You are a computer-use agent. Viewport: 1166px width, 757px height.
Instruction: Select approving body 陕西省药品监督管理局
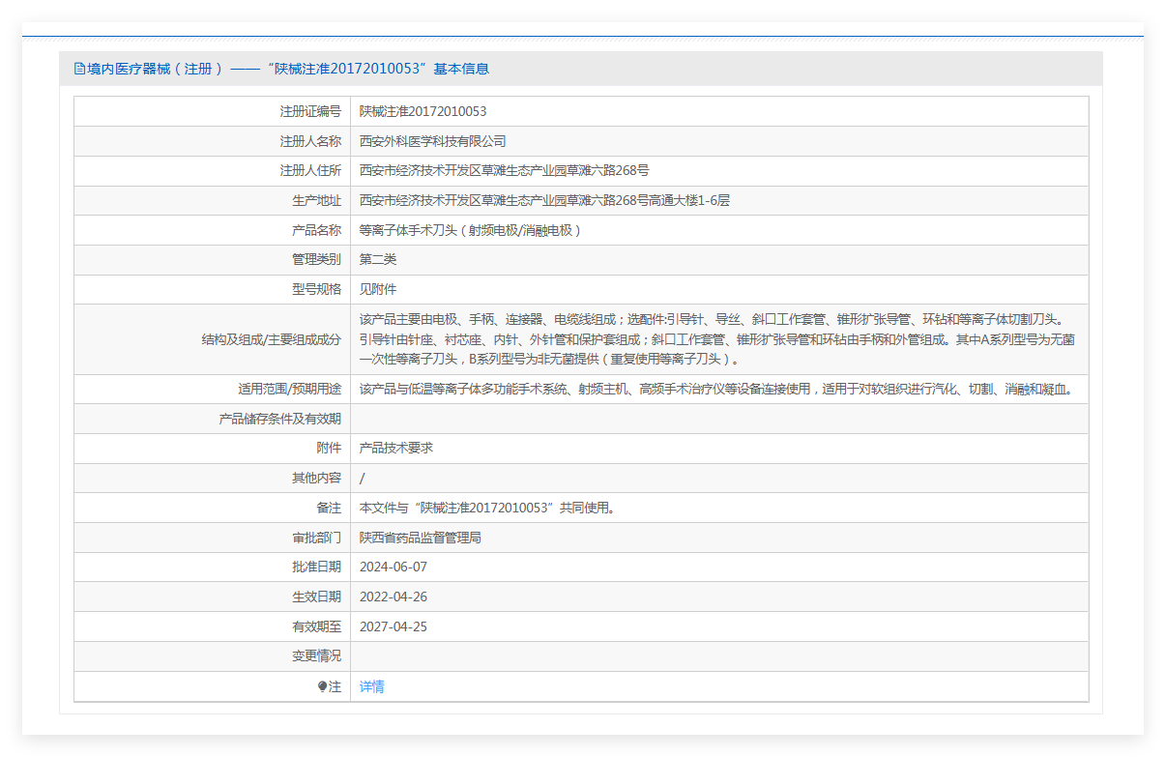(x=421, y=538)
